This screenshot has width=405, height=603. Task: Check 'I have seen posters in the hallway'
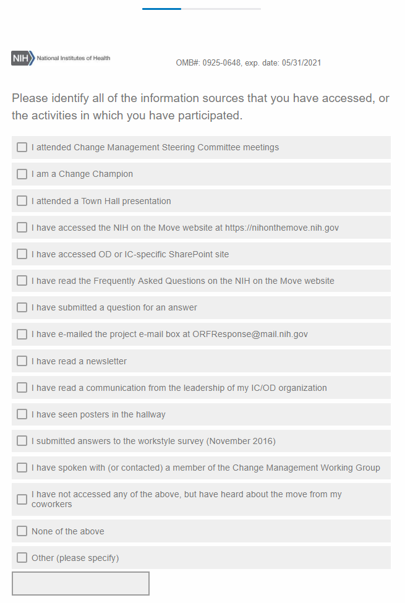22,414
